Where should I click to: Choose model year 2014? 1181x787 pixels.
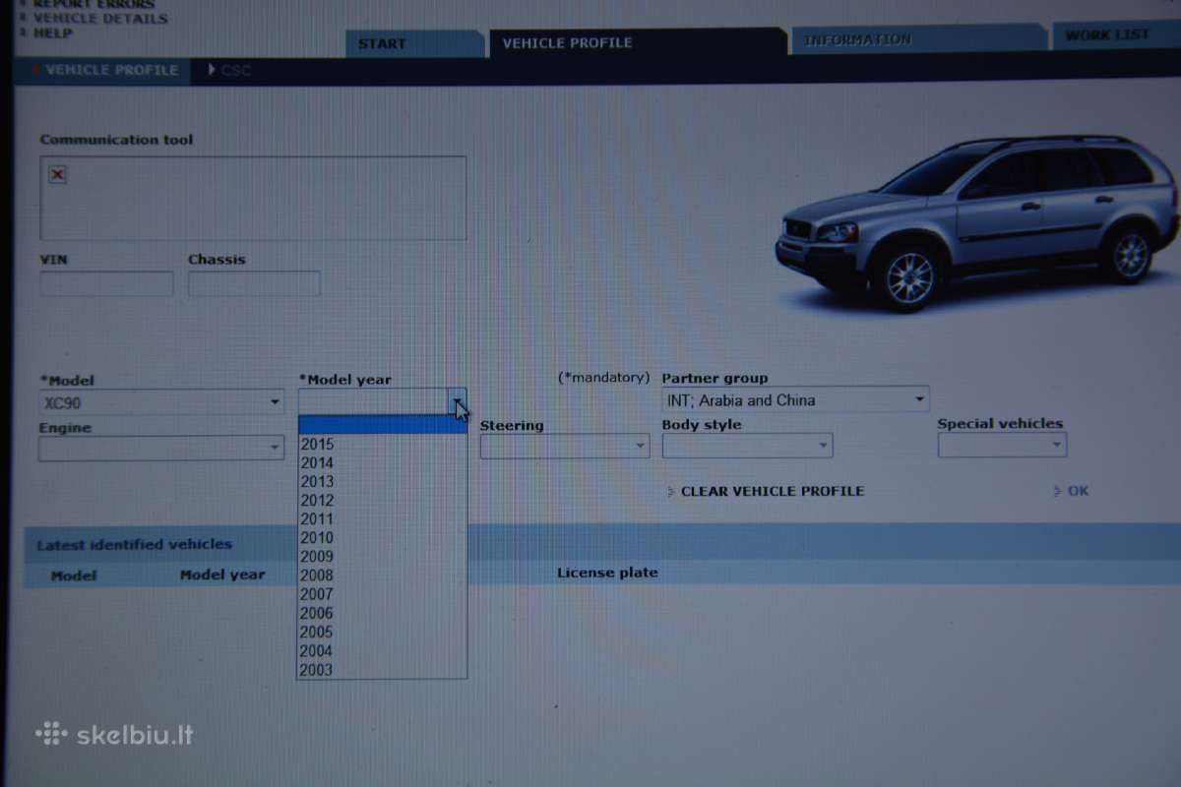pyautogui.click(x=382, y=463)
